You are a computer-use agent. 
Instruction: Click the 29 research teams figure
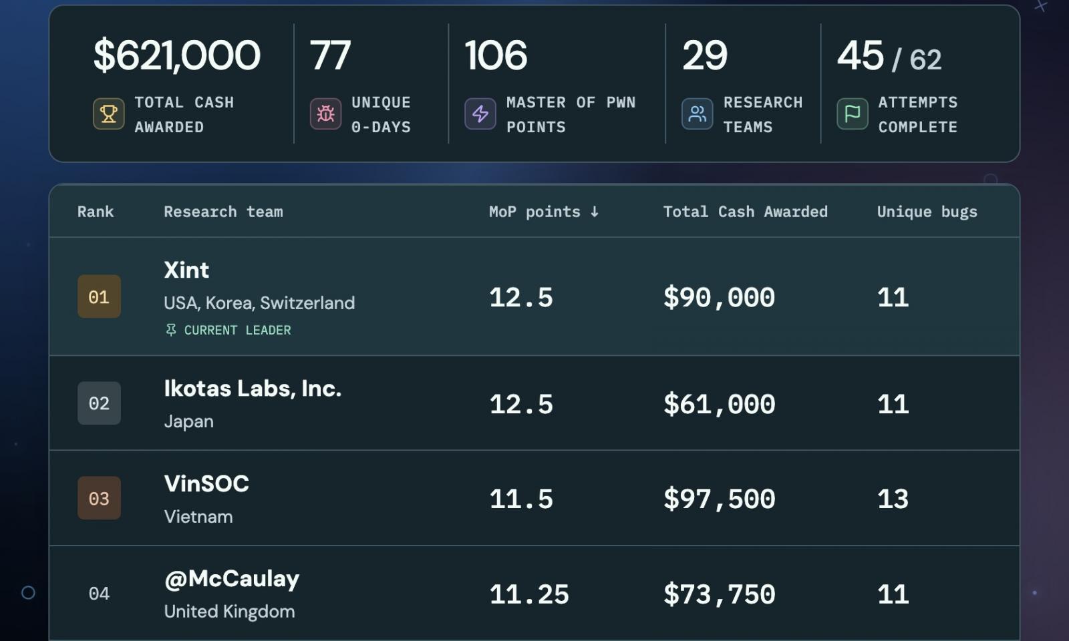705,55
